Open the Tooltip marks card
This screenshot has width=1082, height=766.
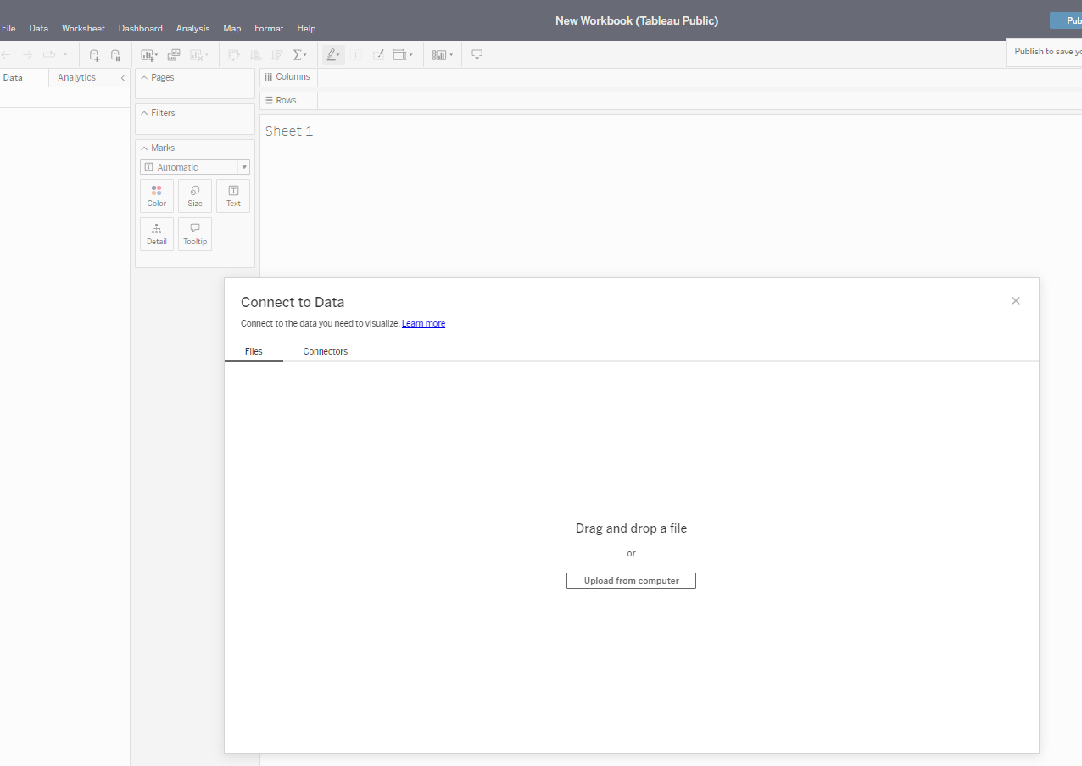coord(195,234)
